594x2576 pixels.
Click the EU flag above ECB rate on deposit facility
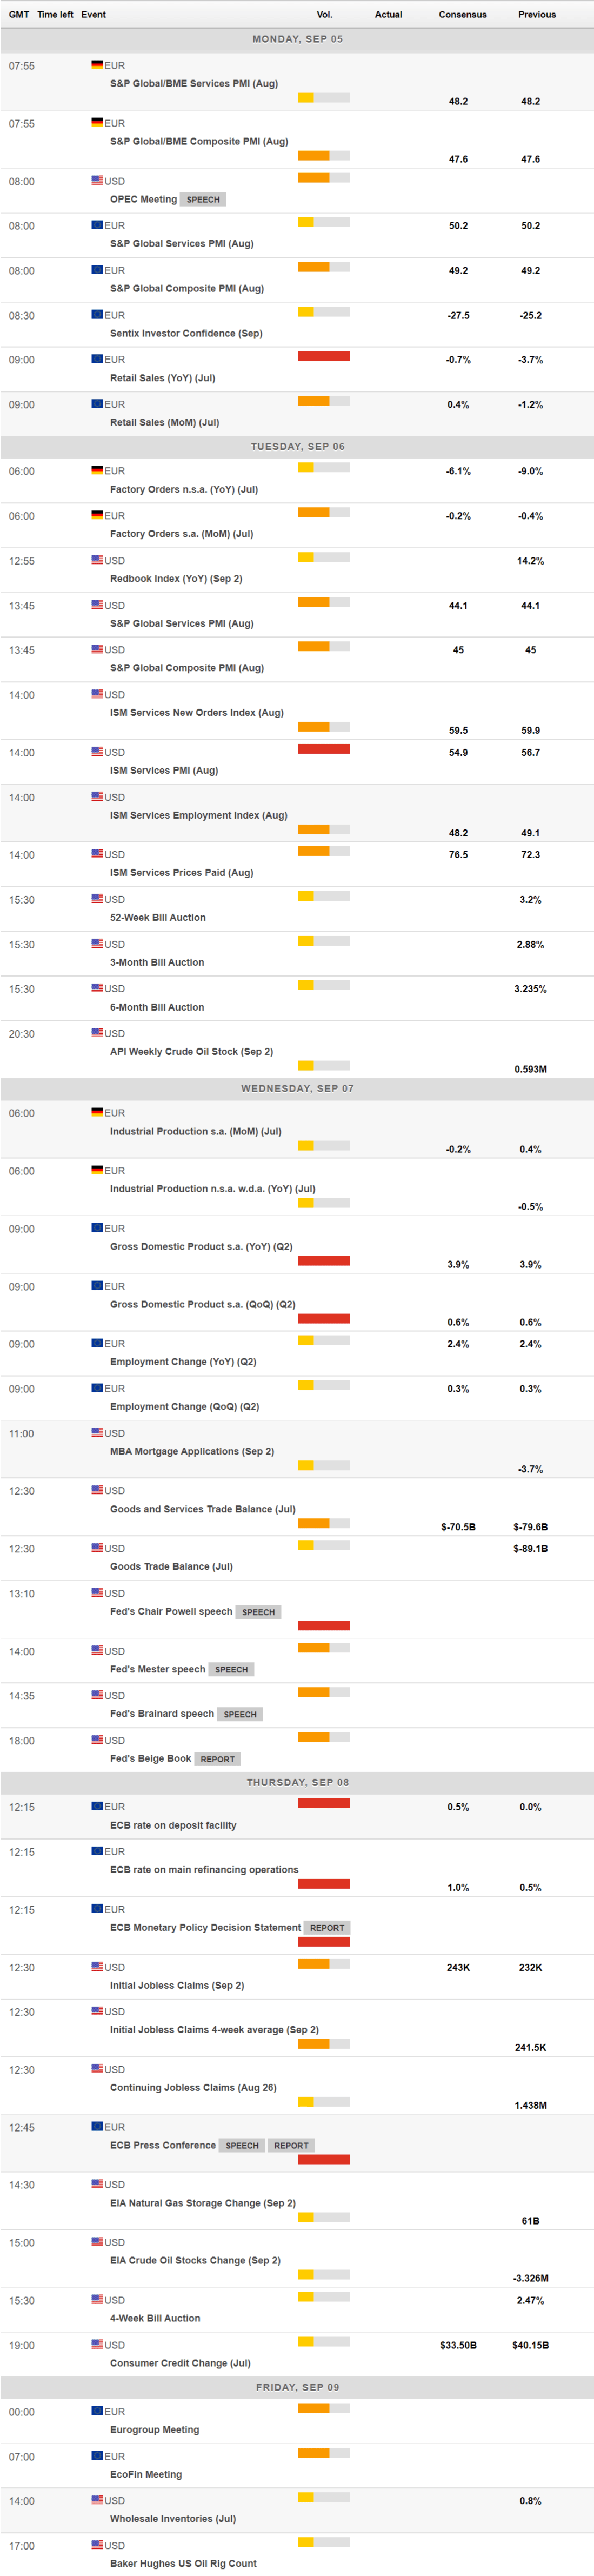coord(97,1806)
